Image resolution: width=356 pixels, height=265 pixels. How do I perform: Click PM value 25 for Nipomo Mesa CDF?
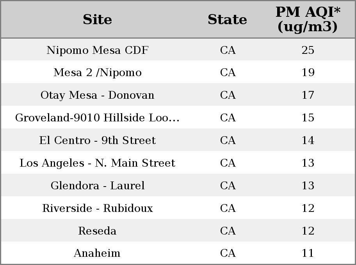pos(308,50)
